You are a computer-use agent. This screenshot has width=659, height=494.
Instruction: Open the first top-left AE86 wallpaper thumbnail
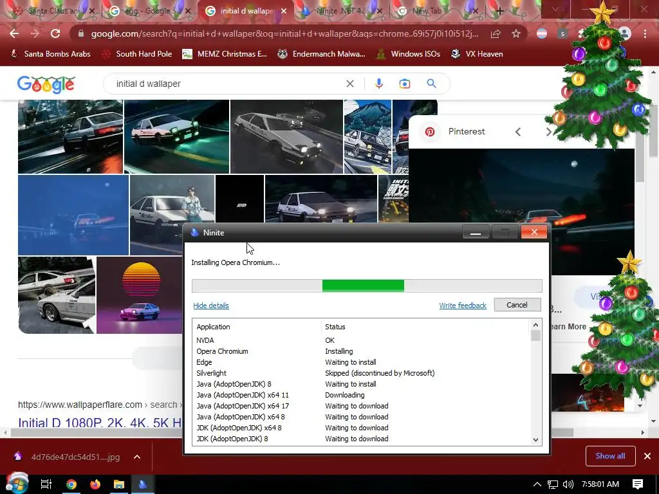[x=71, y=136]
